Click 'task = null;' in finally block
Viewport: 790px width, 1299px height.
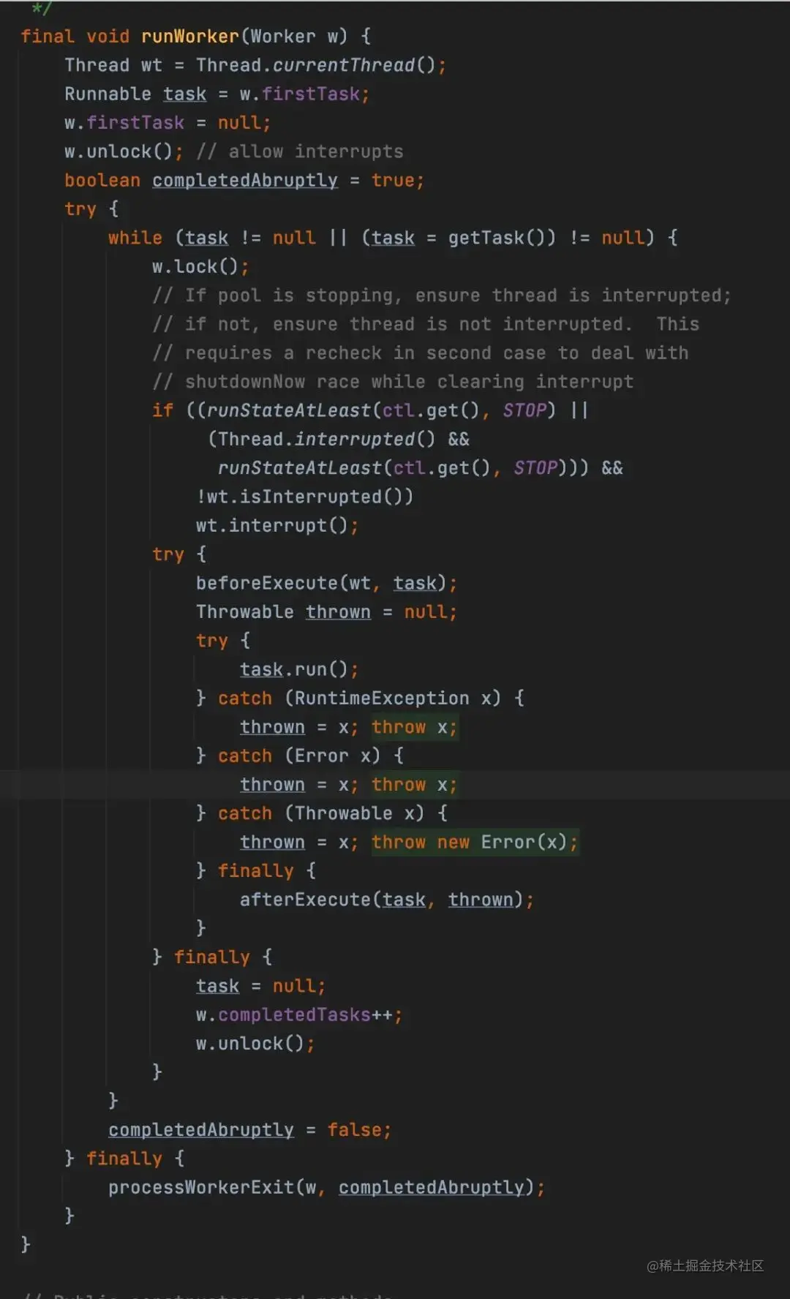click(x=260, y=986)
